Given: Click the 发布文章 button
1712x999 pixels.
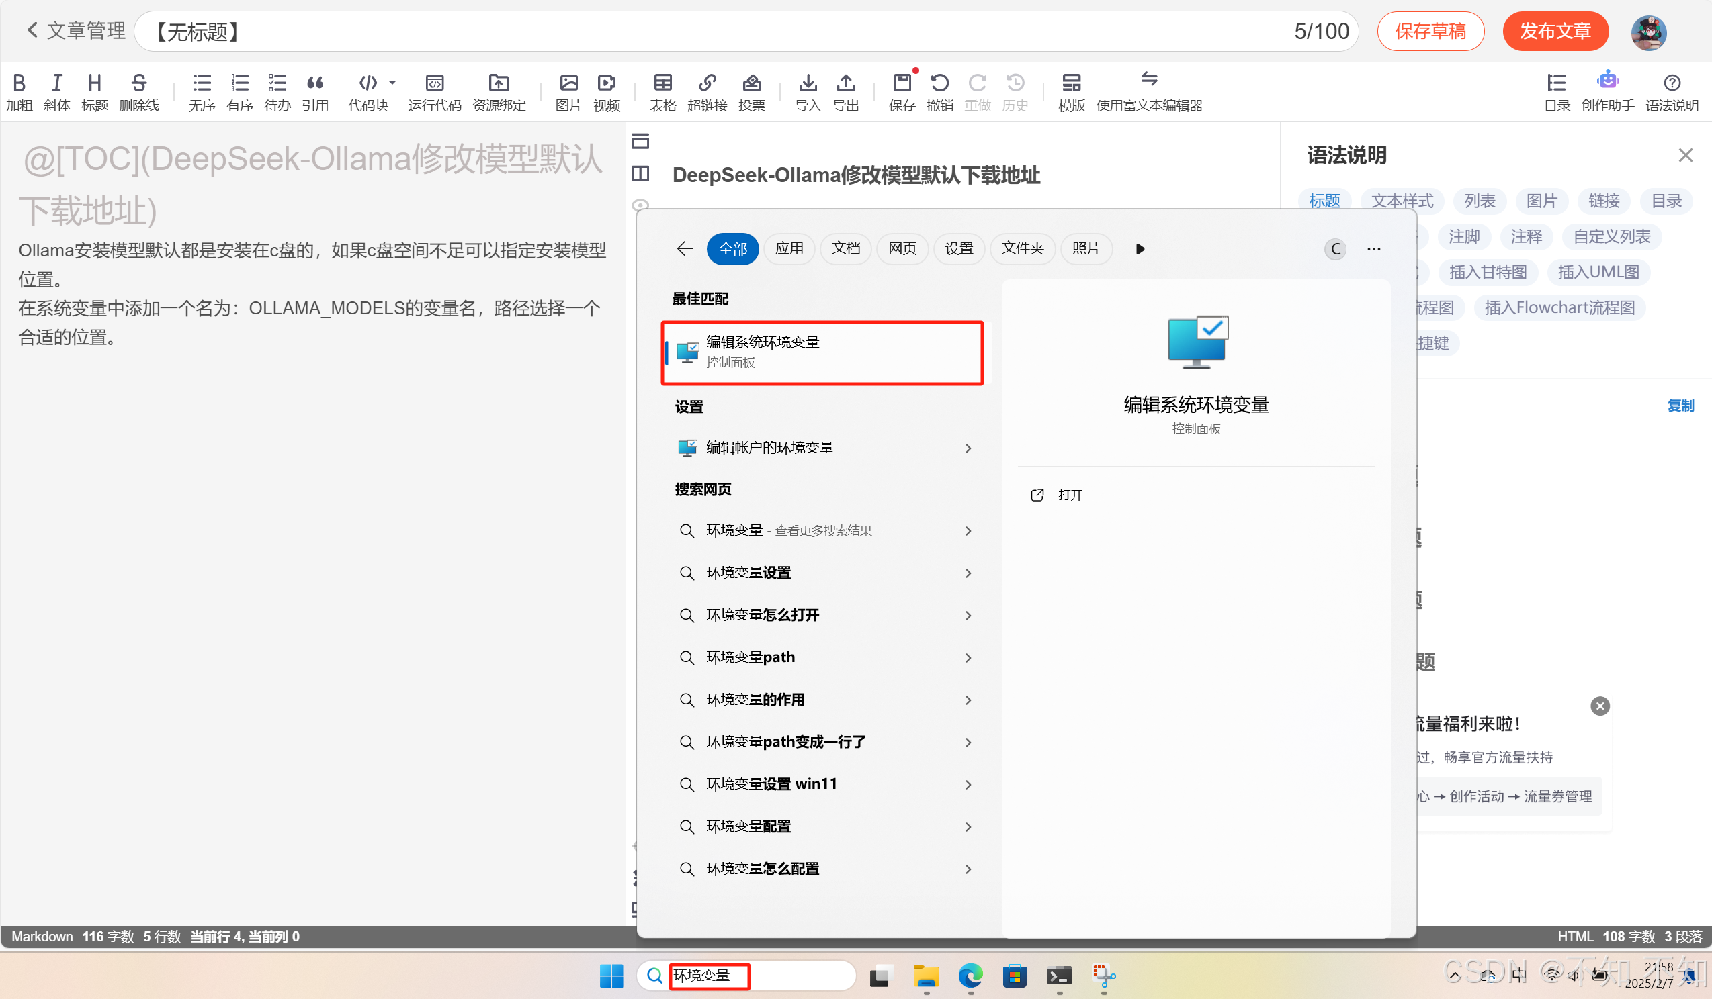Looking at the screenshot, I should point(1554,31).
